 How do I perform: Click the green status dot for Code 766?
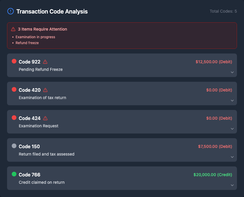(14, 174)
